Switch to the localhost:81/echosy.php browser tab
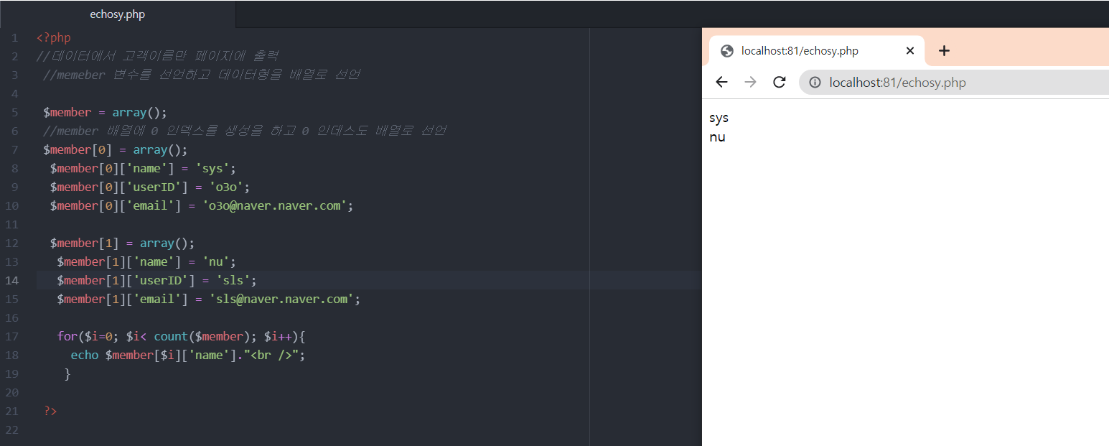The image size is (1109, 446). point(817,51)
